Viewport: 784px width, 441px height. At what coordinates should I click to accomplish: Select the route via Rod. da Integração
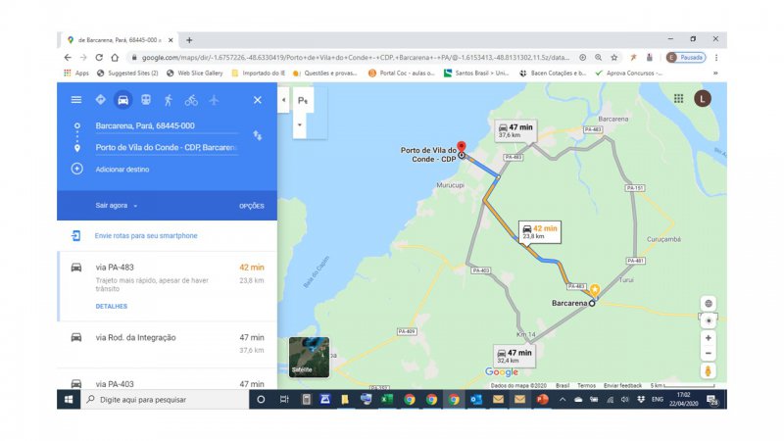[136, 337]
